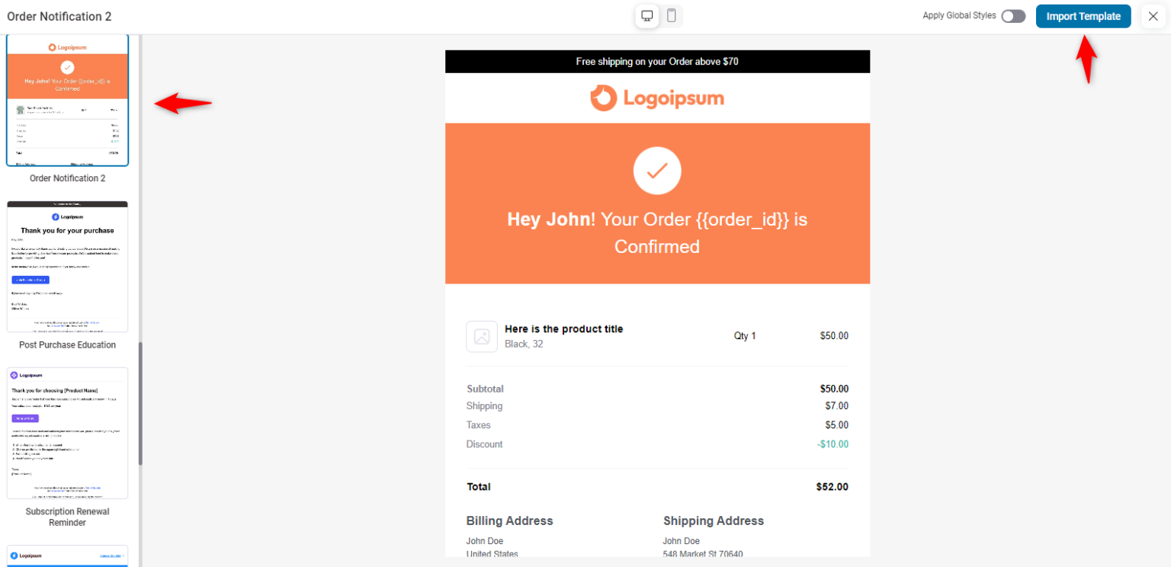
Task: Switch to desktop preview icon
Action: pos(647,16)
